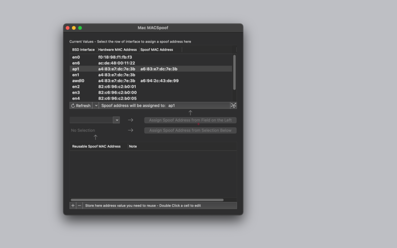Click hardware address 82:c6:96:c2:b0:01

click(117, 86)
